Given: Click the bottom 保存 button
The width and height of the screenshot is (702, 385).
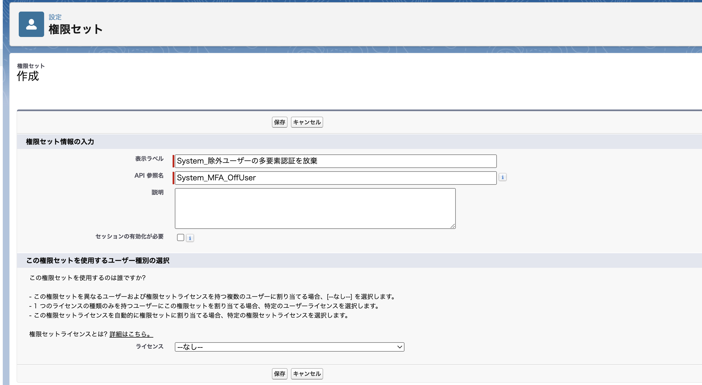Looking at the screenshot, I should point(279,374).
